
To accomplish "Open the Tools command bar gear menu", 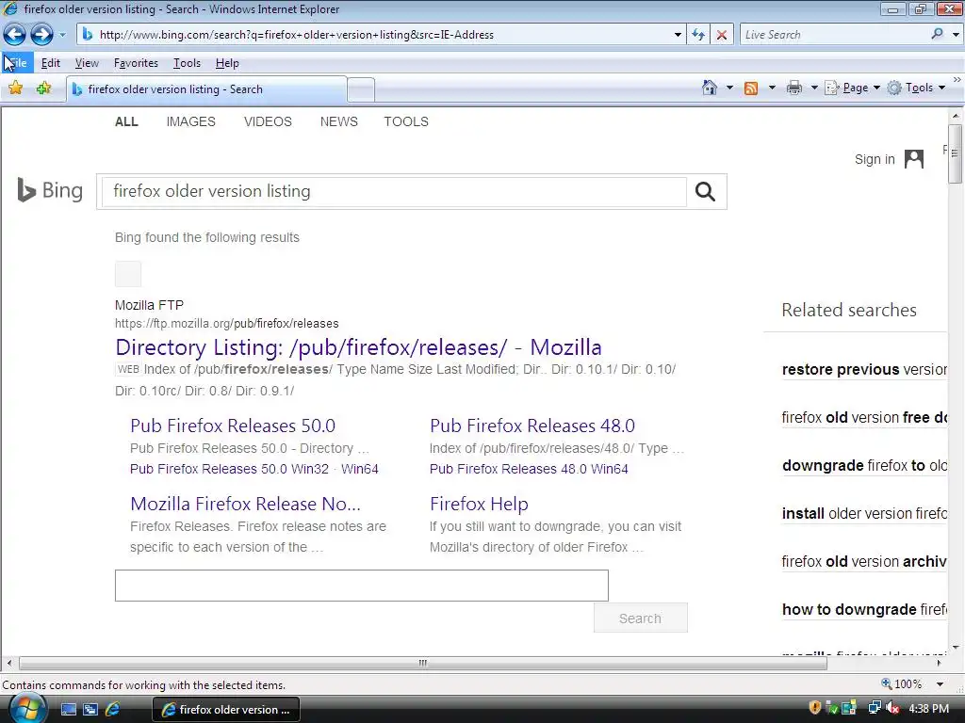I will click(916, 88).
